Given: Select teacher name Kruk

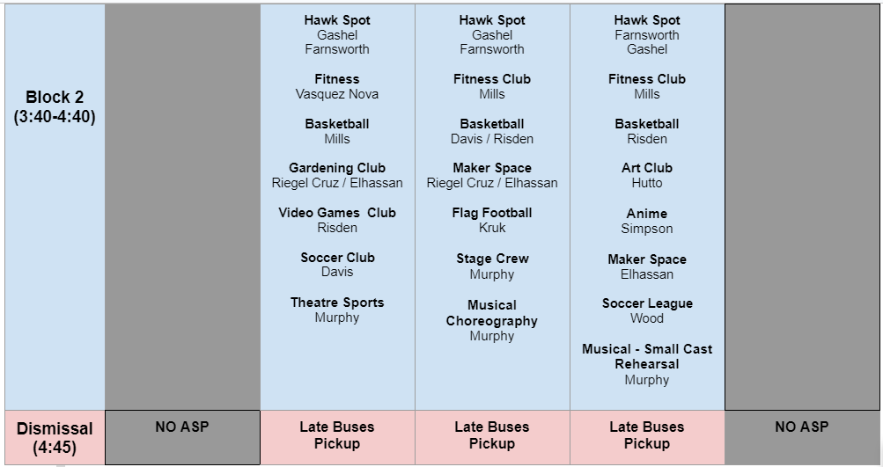Looking at the screenshot, I should (x=492, y=228).
